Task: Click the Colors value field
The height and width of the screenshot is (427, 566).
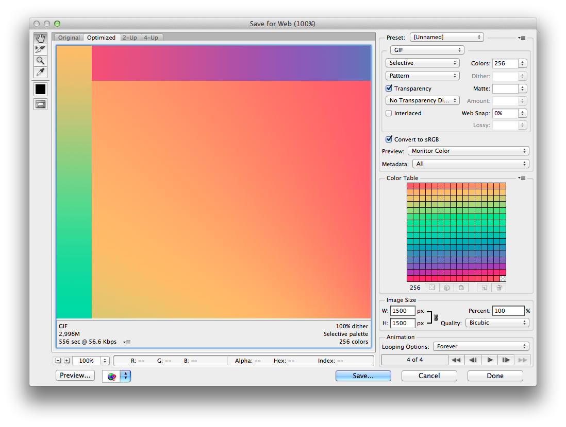Action: click(505, 63)
